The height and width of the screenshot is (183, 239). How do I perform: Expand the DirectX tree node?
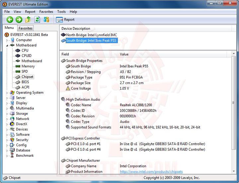click(7, 124)
